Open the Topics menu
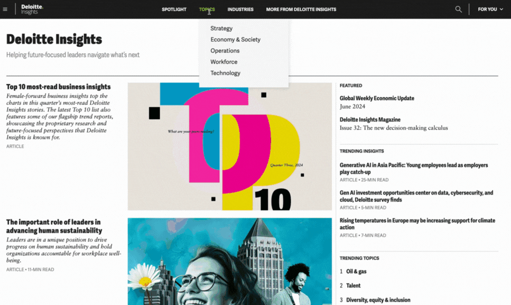This screenshot has width=511, height=305. [x=207, y=10]
